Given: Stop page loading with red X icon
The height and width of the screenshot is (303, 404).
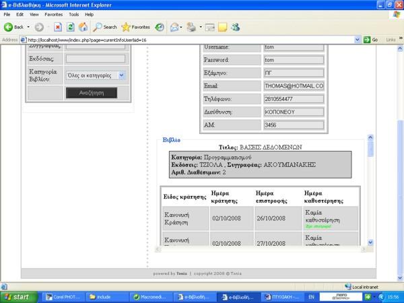Looking at the screenshot, I should pyautogui.click(x=58, y=27).
